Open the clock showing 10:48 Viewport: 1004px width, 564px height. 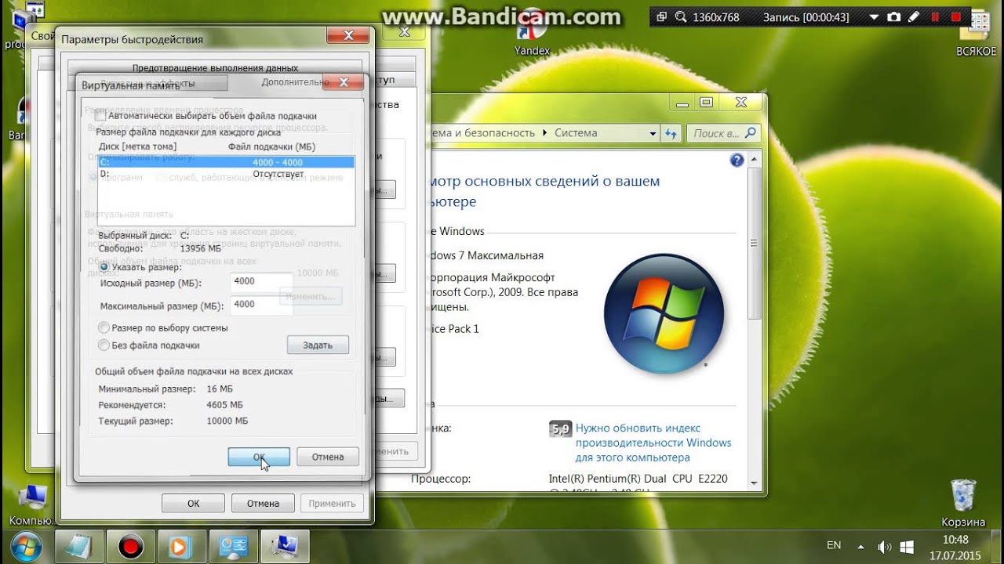click(x=956, y=540)
